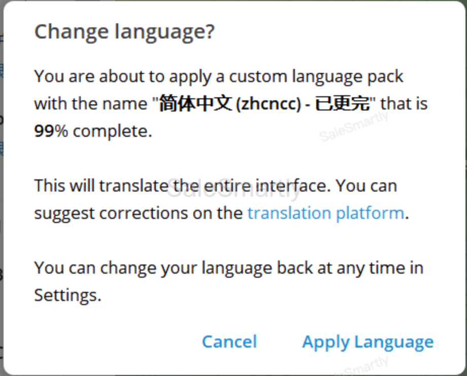The width and height of the screenshot is (467, 376).
Task: Click the '已更完' characters in pack name
Action: (342, 104)
